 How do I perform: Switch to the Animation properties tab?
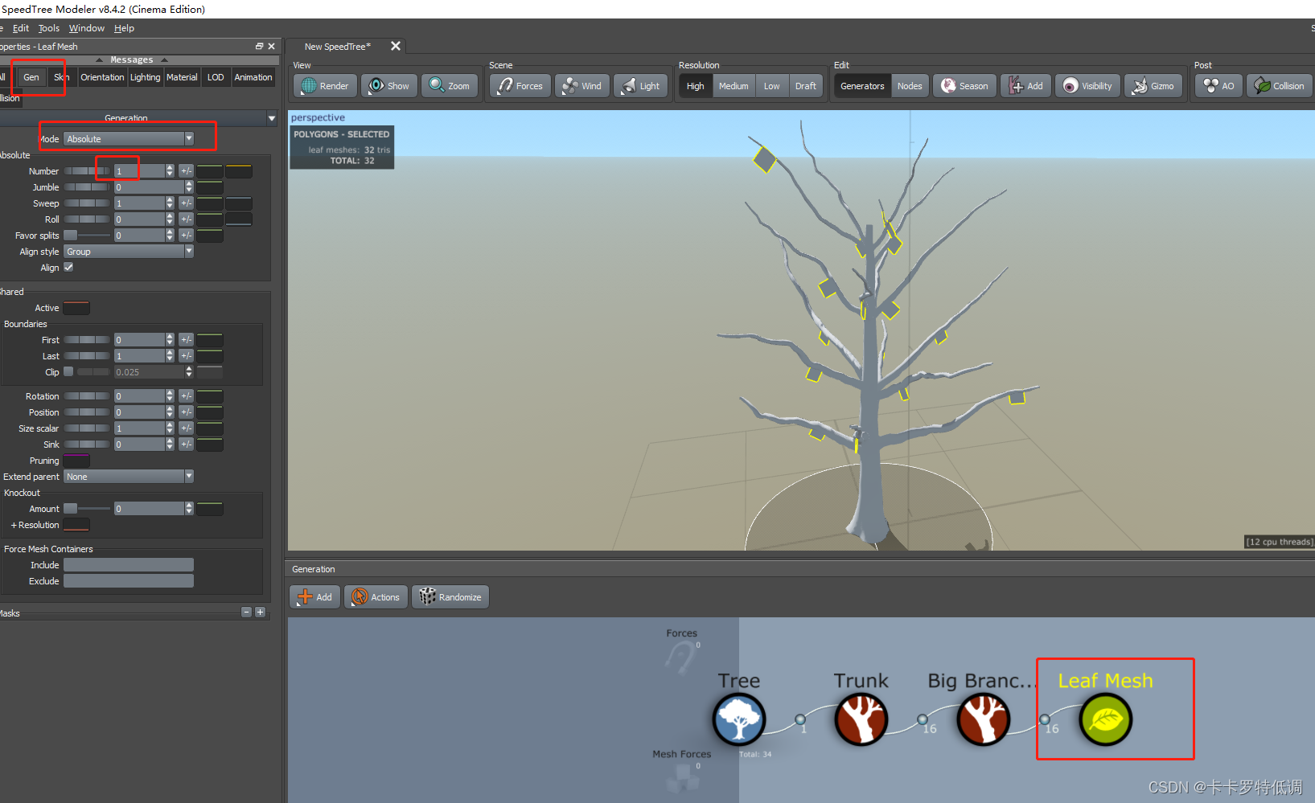coord(253,77)
